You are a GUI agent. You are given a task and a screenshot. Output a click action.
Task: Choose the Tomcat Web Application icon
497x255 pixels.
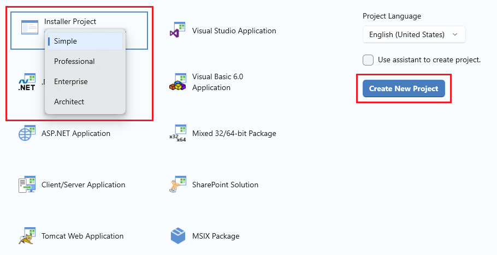(27, 236)
